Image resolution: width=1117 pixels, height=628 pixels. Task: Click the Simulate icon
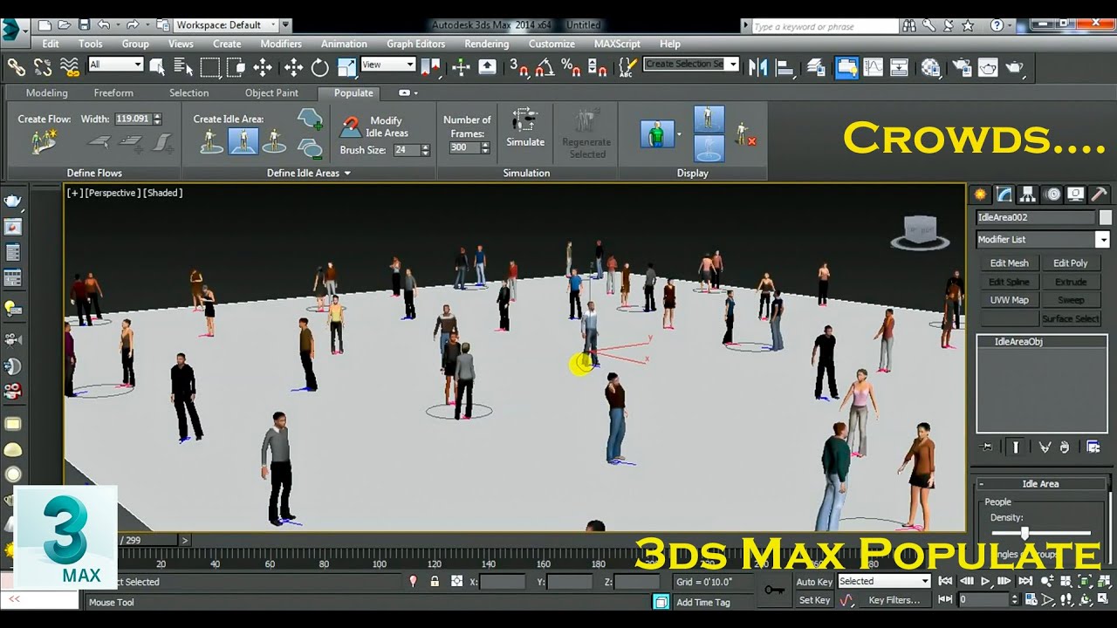(525, 127)
